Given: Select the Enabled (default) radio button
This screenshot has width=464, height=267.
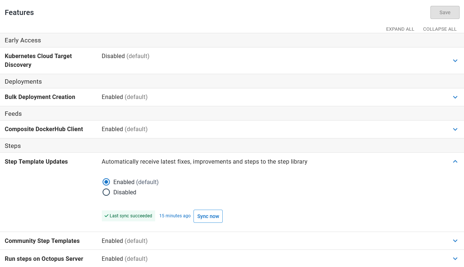Looking at the screenshot, I should pos(106,182).
